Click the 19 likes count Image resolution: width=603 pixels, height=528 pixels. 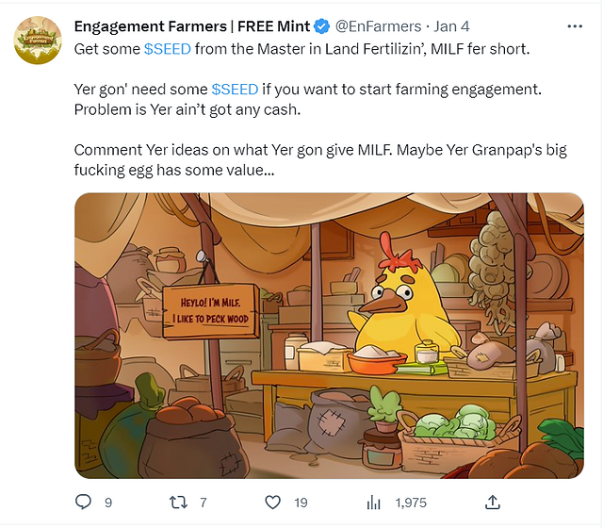click(301, 503)
